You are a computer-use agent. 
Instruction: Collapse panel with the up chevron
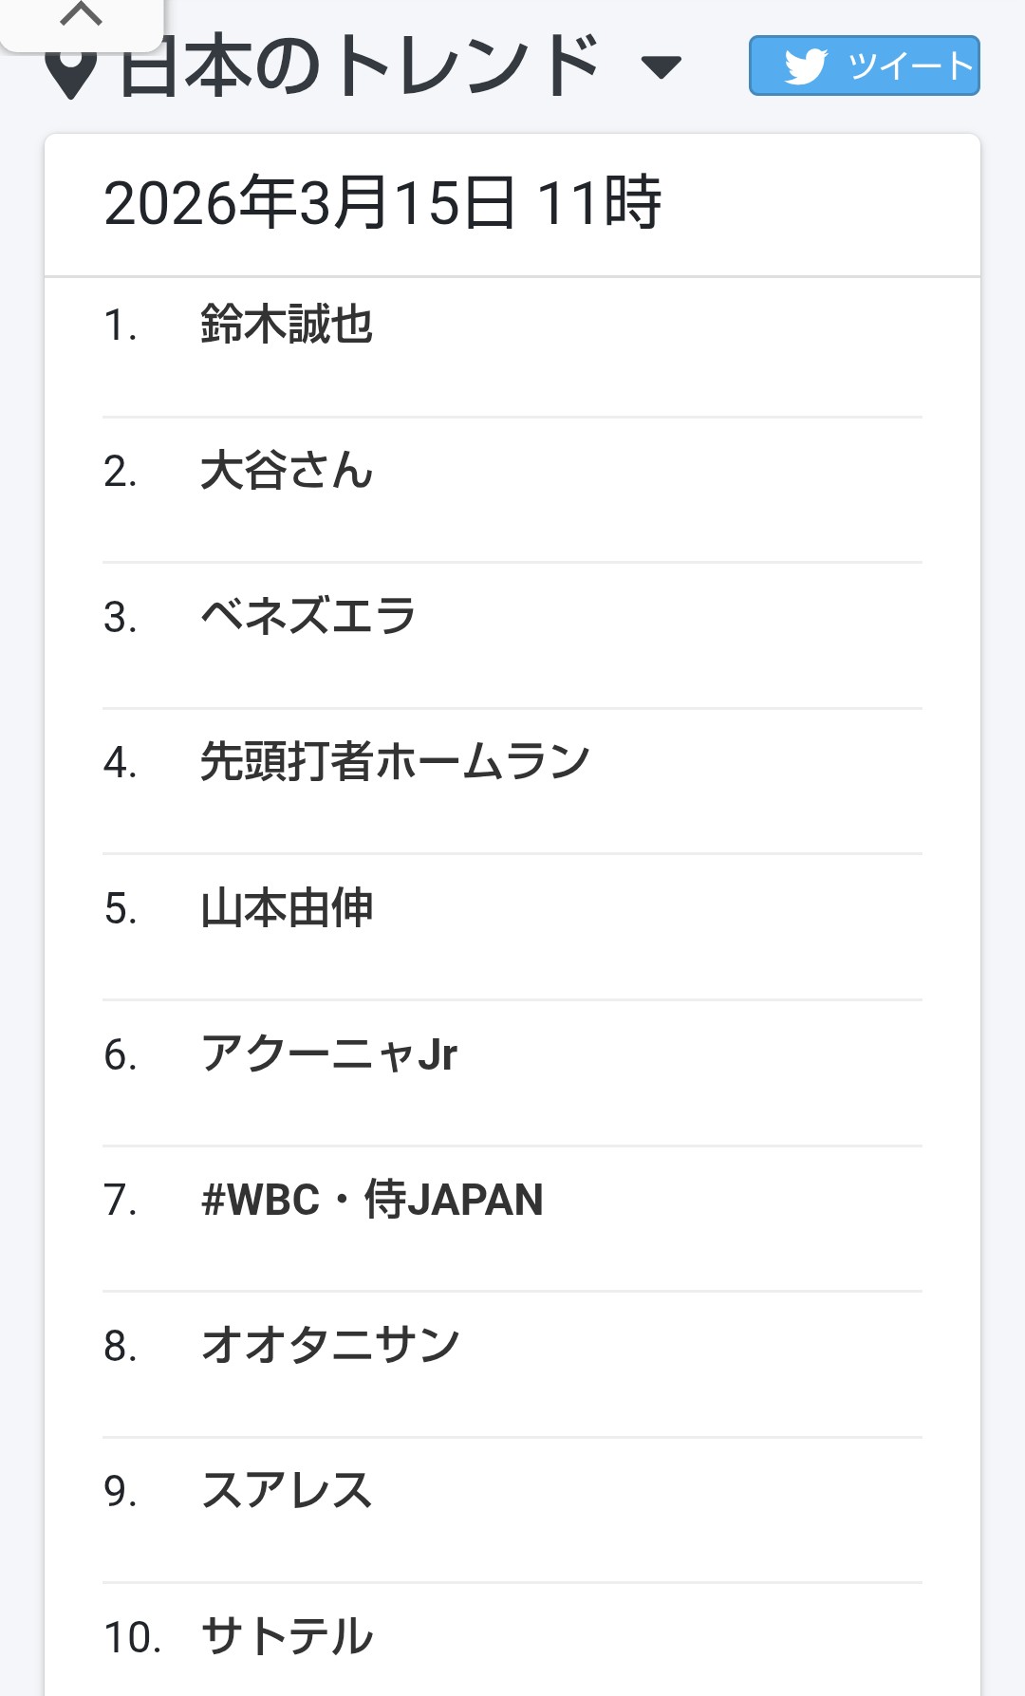[81, 15]
